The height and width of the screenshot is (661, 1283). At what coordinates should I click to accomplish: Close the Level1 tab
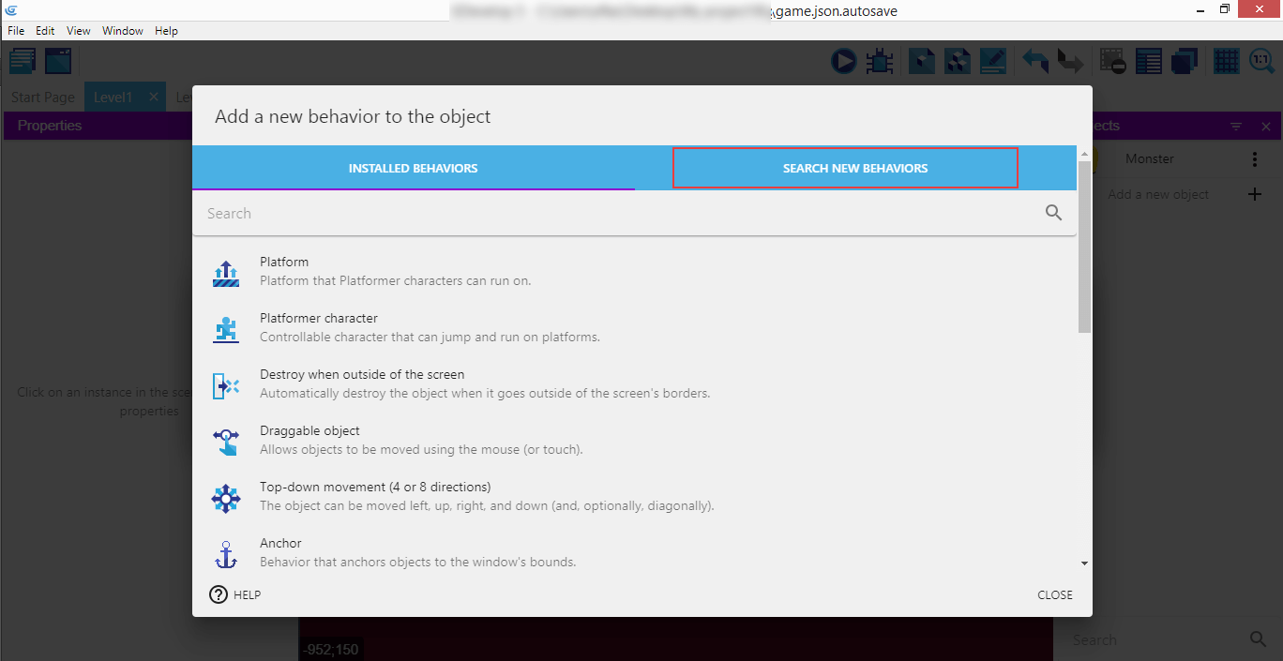pos(154,98)
